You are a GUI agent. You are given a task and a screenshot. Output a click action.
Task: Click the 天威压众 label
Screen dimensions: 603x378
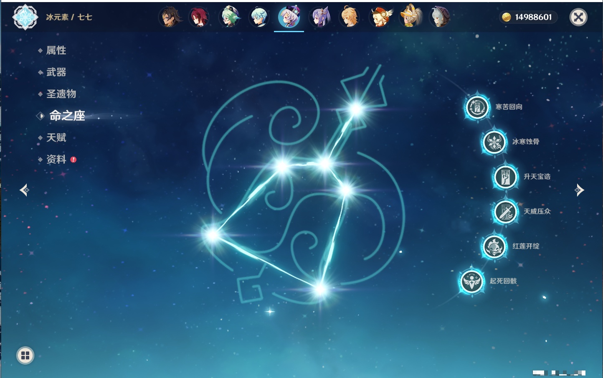click(537, 211)
